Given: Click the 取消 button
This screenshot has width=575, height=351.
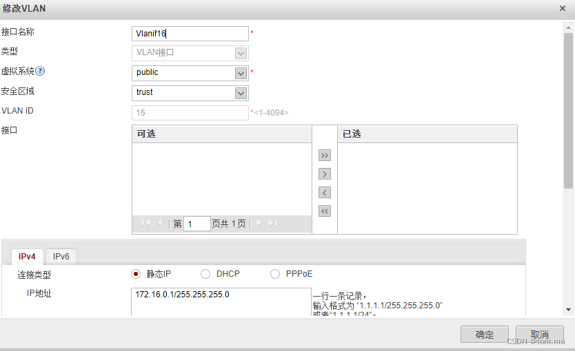Looking at the screenshot, I should coord(539,334).
